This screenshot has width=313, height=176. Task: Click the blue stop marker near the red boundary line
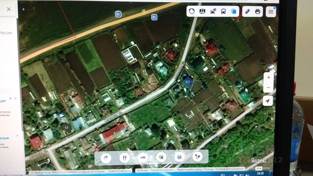pyautogui.click(x=118, y=14)
